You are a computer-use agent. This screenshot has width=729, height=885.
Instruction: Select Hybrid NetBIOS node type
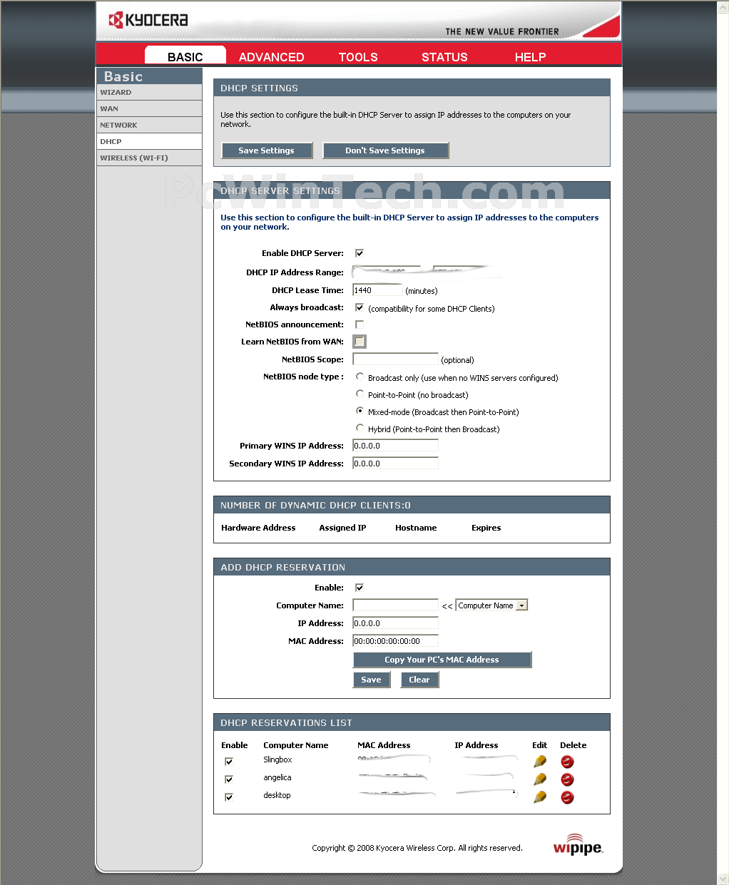pyautogui.click(x=360, y=428)
